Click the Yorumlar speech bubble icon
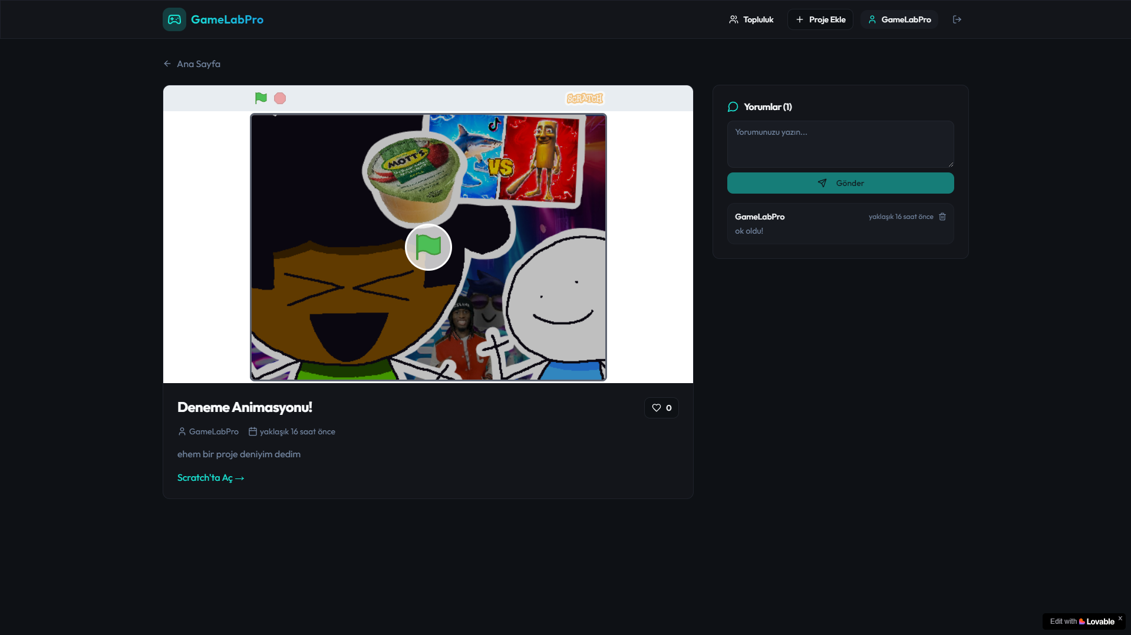This screenshot has height=635, width=1131. [733, 107]
